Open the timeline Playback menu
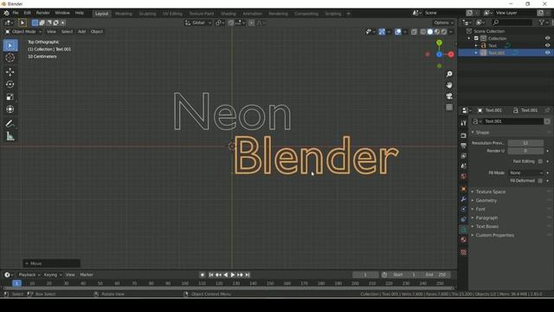 click(29, 275)
